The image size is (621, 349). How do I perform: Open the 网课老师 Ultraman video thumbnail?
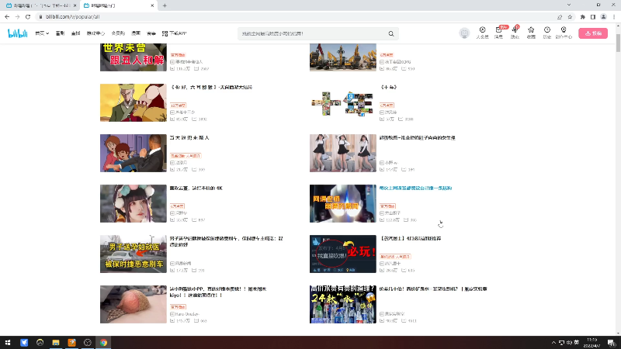pos(343,203)
